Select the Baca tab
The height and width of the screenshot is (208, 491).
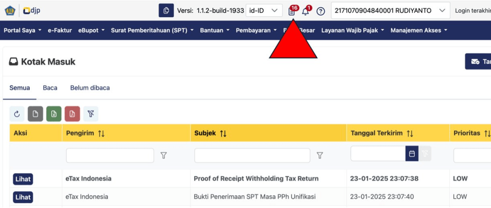click(x=50, y=88)
